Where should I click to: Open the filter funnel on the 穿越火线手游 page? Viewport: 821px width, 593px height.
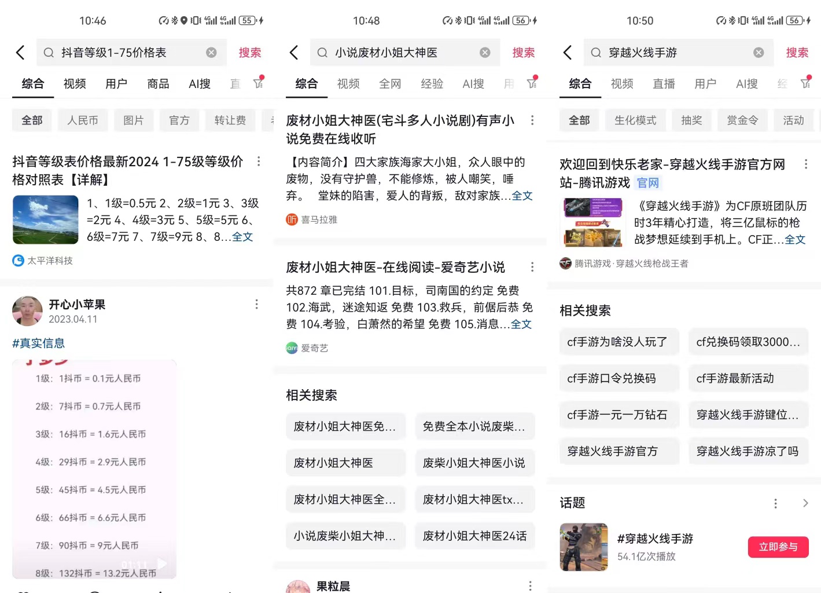coord(806,83)
